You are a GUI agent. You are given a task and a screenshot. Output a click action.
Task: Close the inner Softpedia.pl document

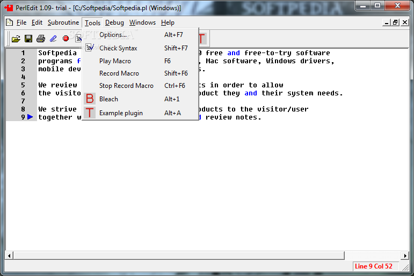click(404, 23)
